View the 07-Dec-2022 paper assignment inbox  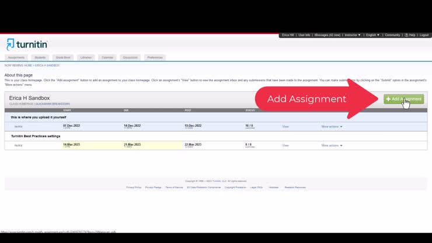click(285, 126)
